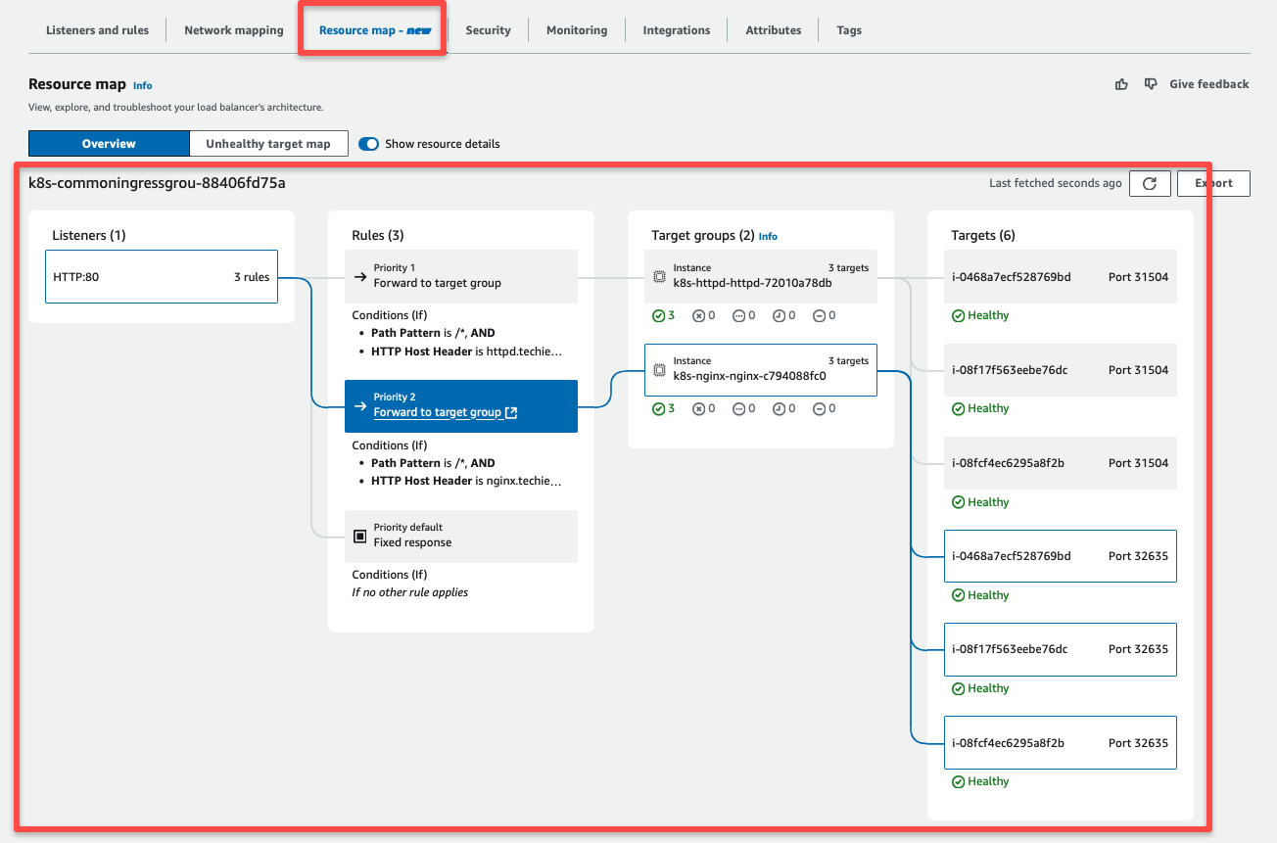This screenshot has height=843, width=1277.
Task: Click the Export button
Action: tap(1212, 183)
